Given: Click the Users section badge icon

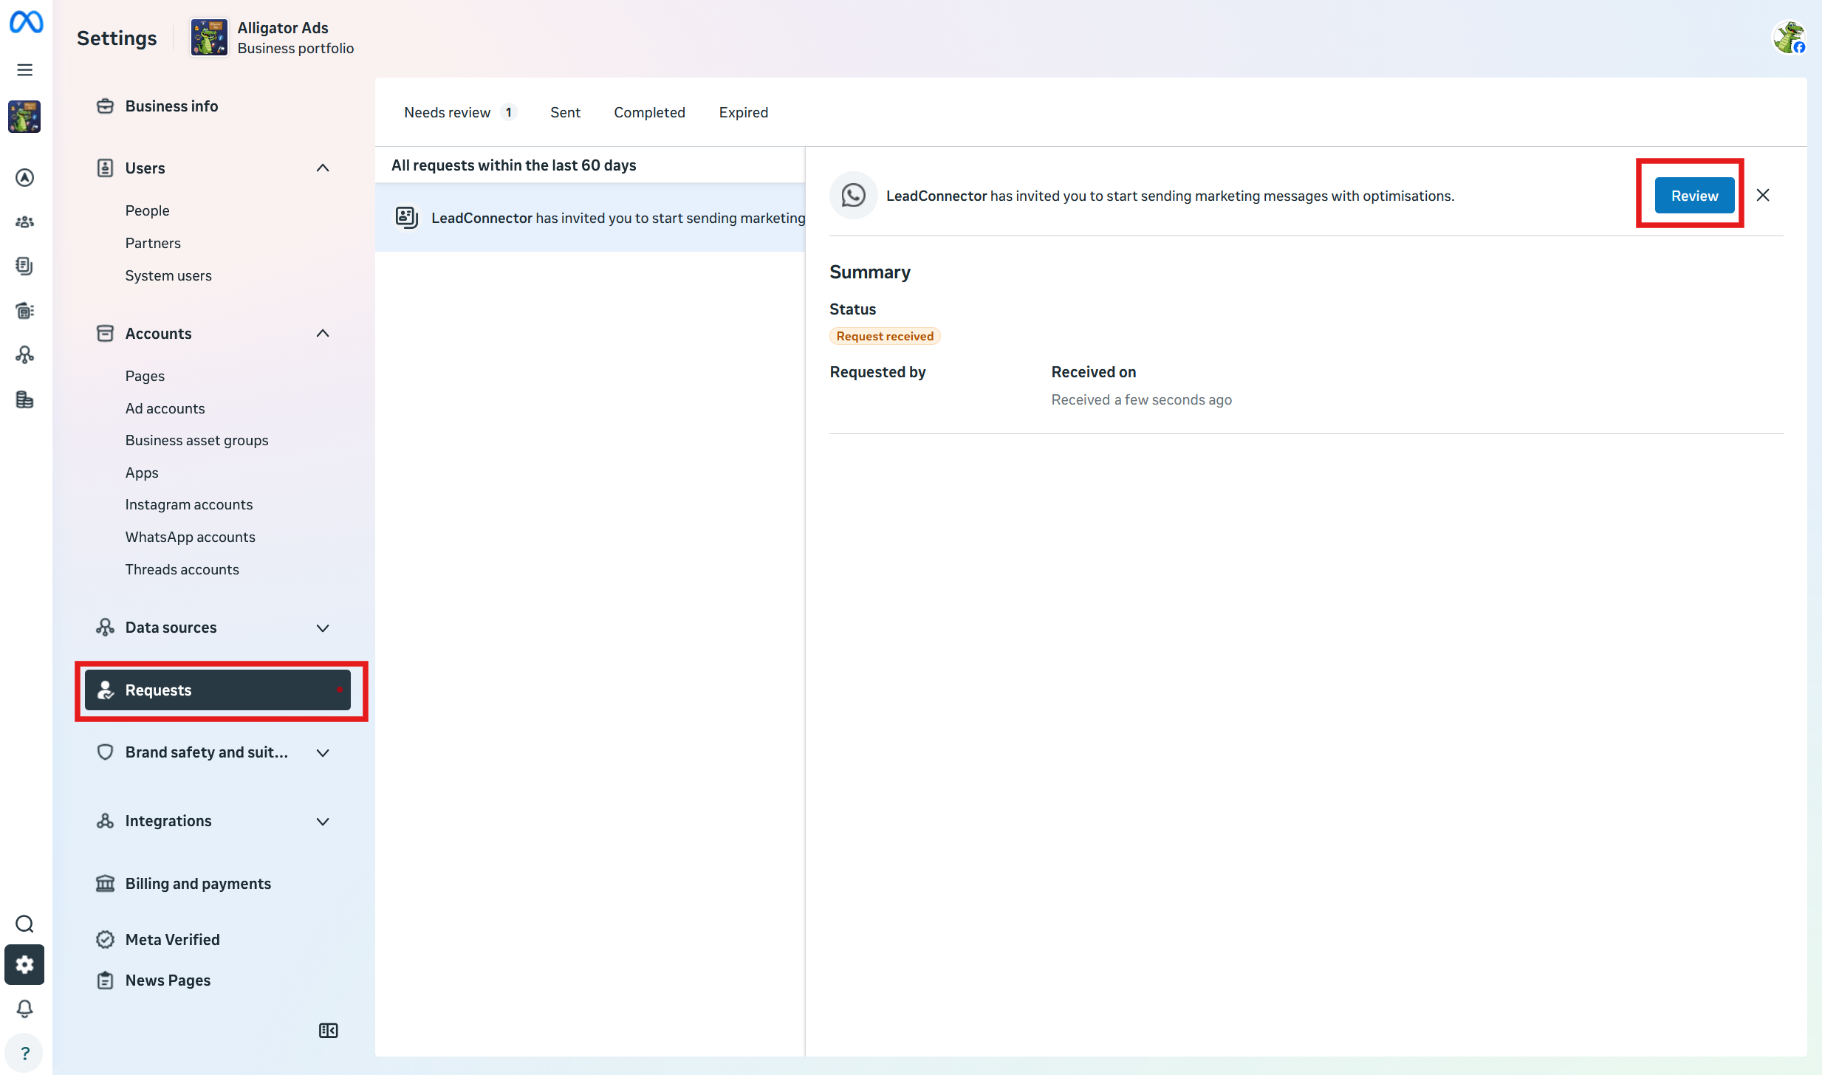Looking at the screenshot, I should click(x=106, y=168).
